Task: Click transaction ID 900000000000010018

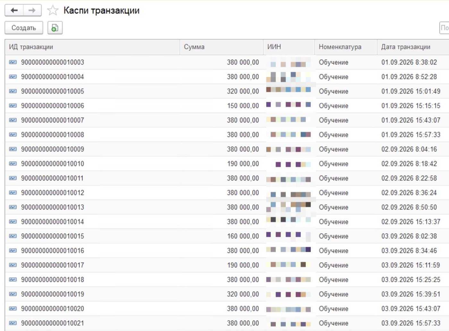Action: [53, 280]
